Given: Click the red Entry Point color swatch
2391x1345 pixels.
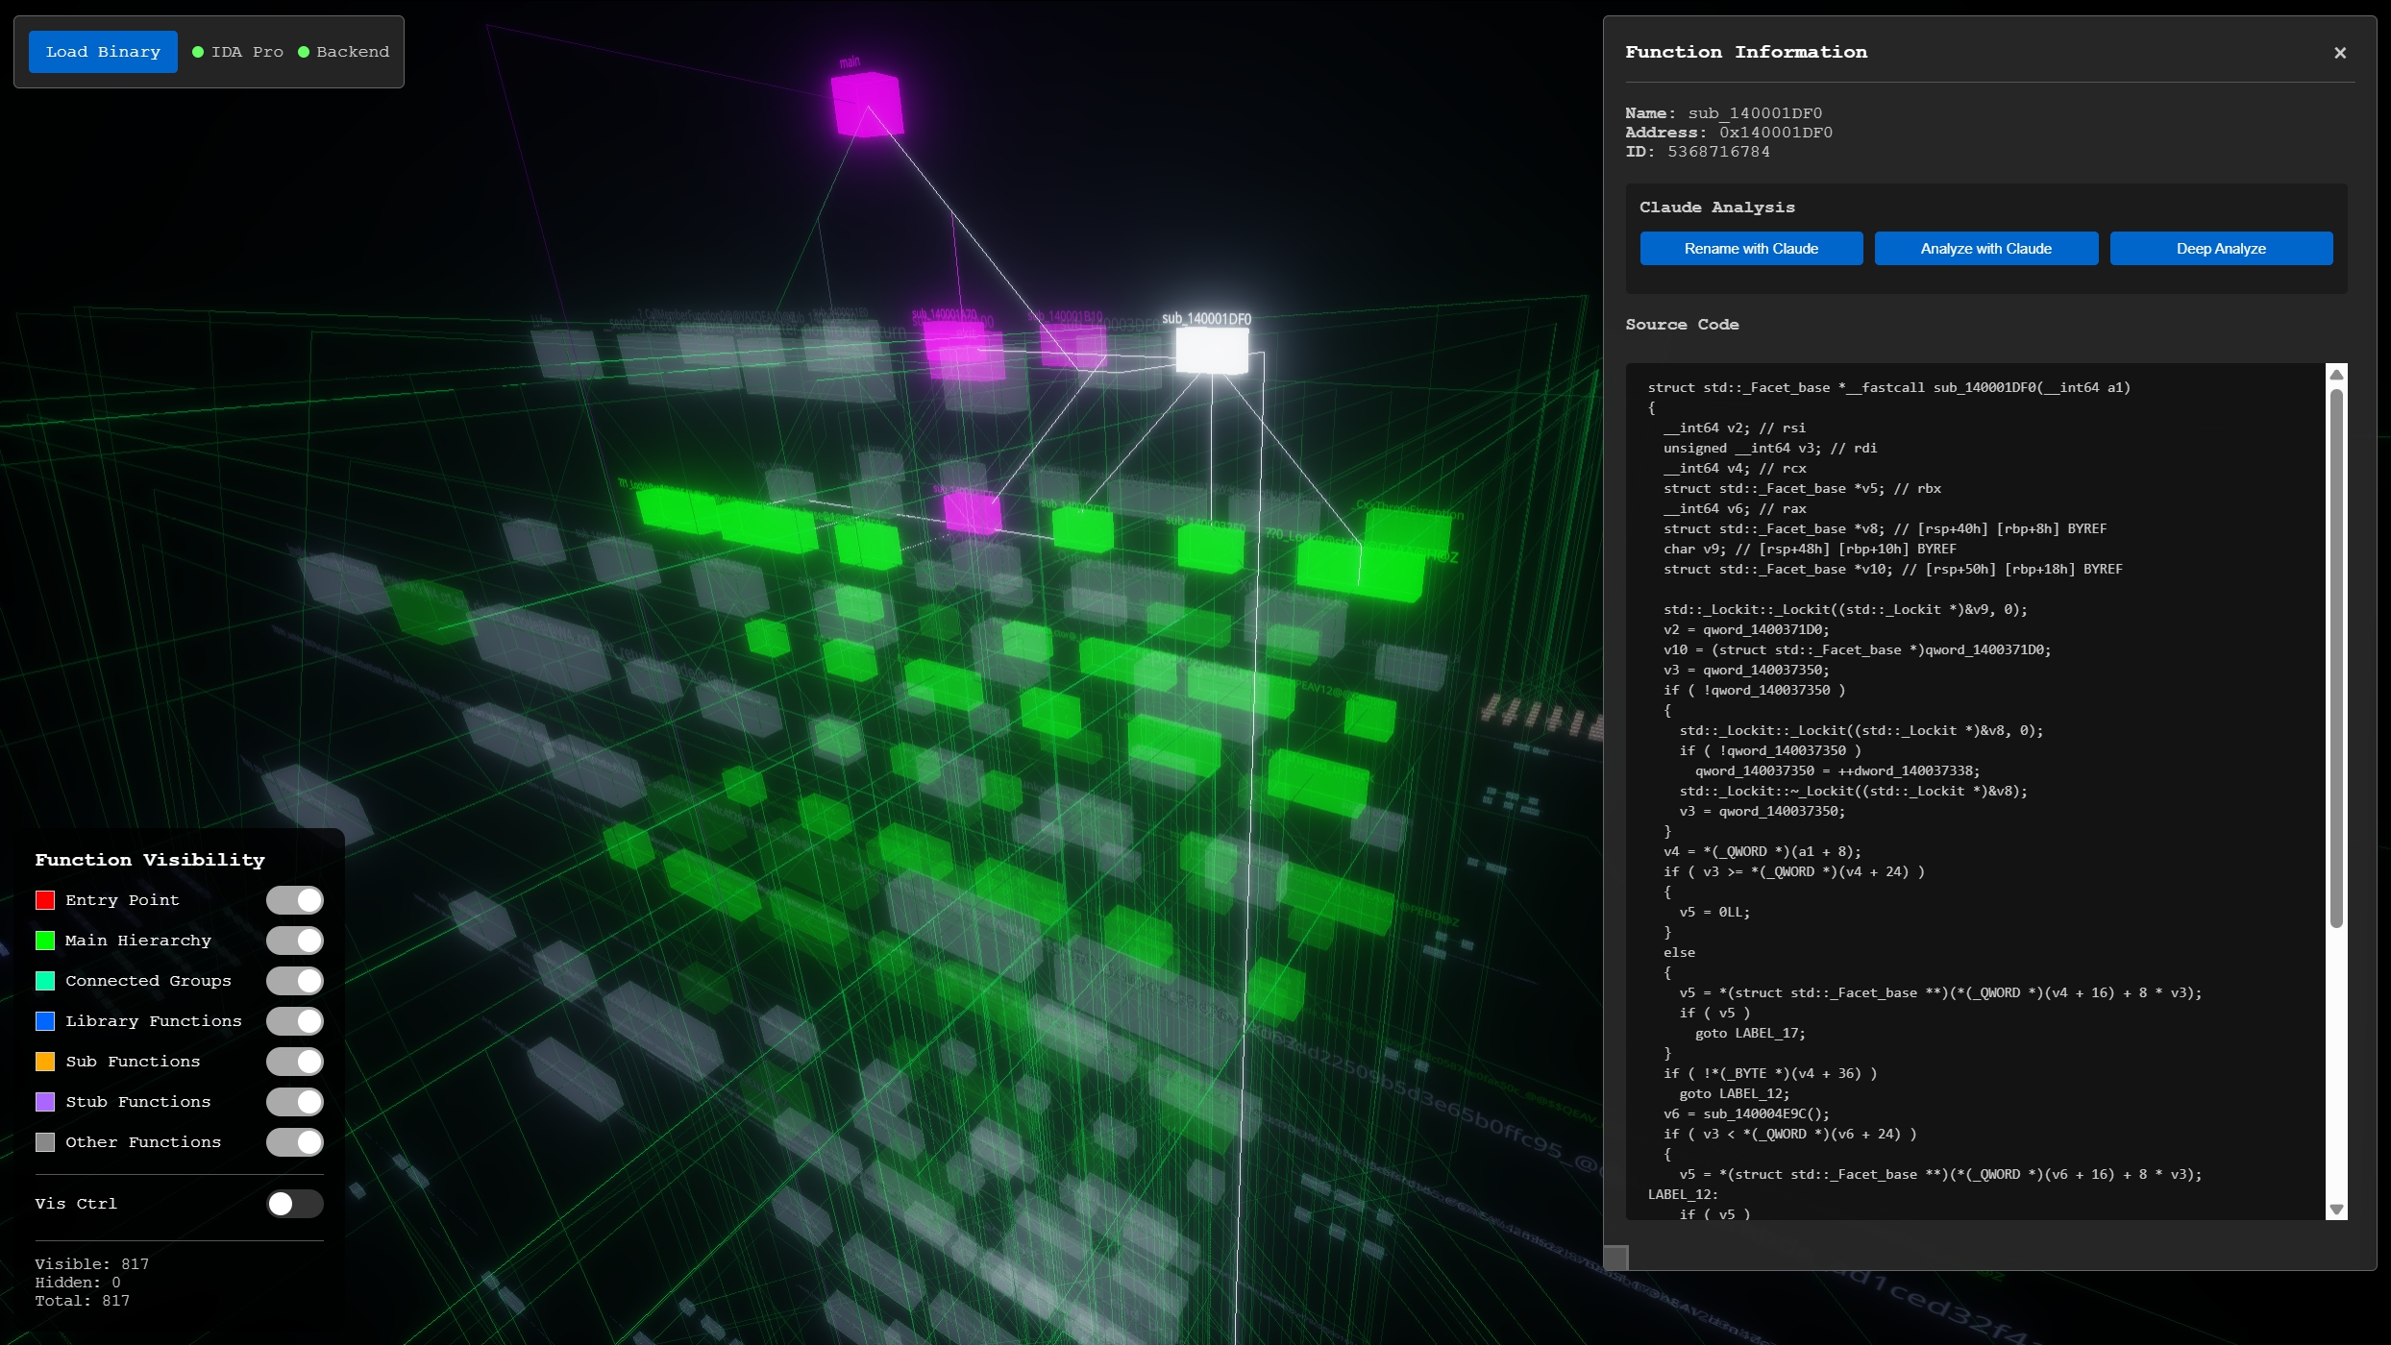Looking at the screenshot, I should pos(45,900).
